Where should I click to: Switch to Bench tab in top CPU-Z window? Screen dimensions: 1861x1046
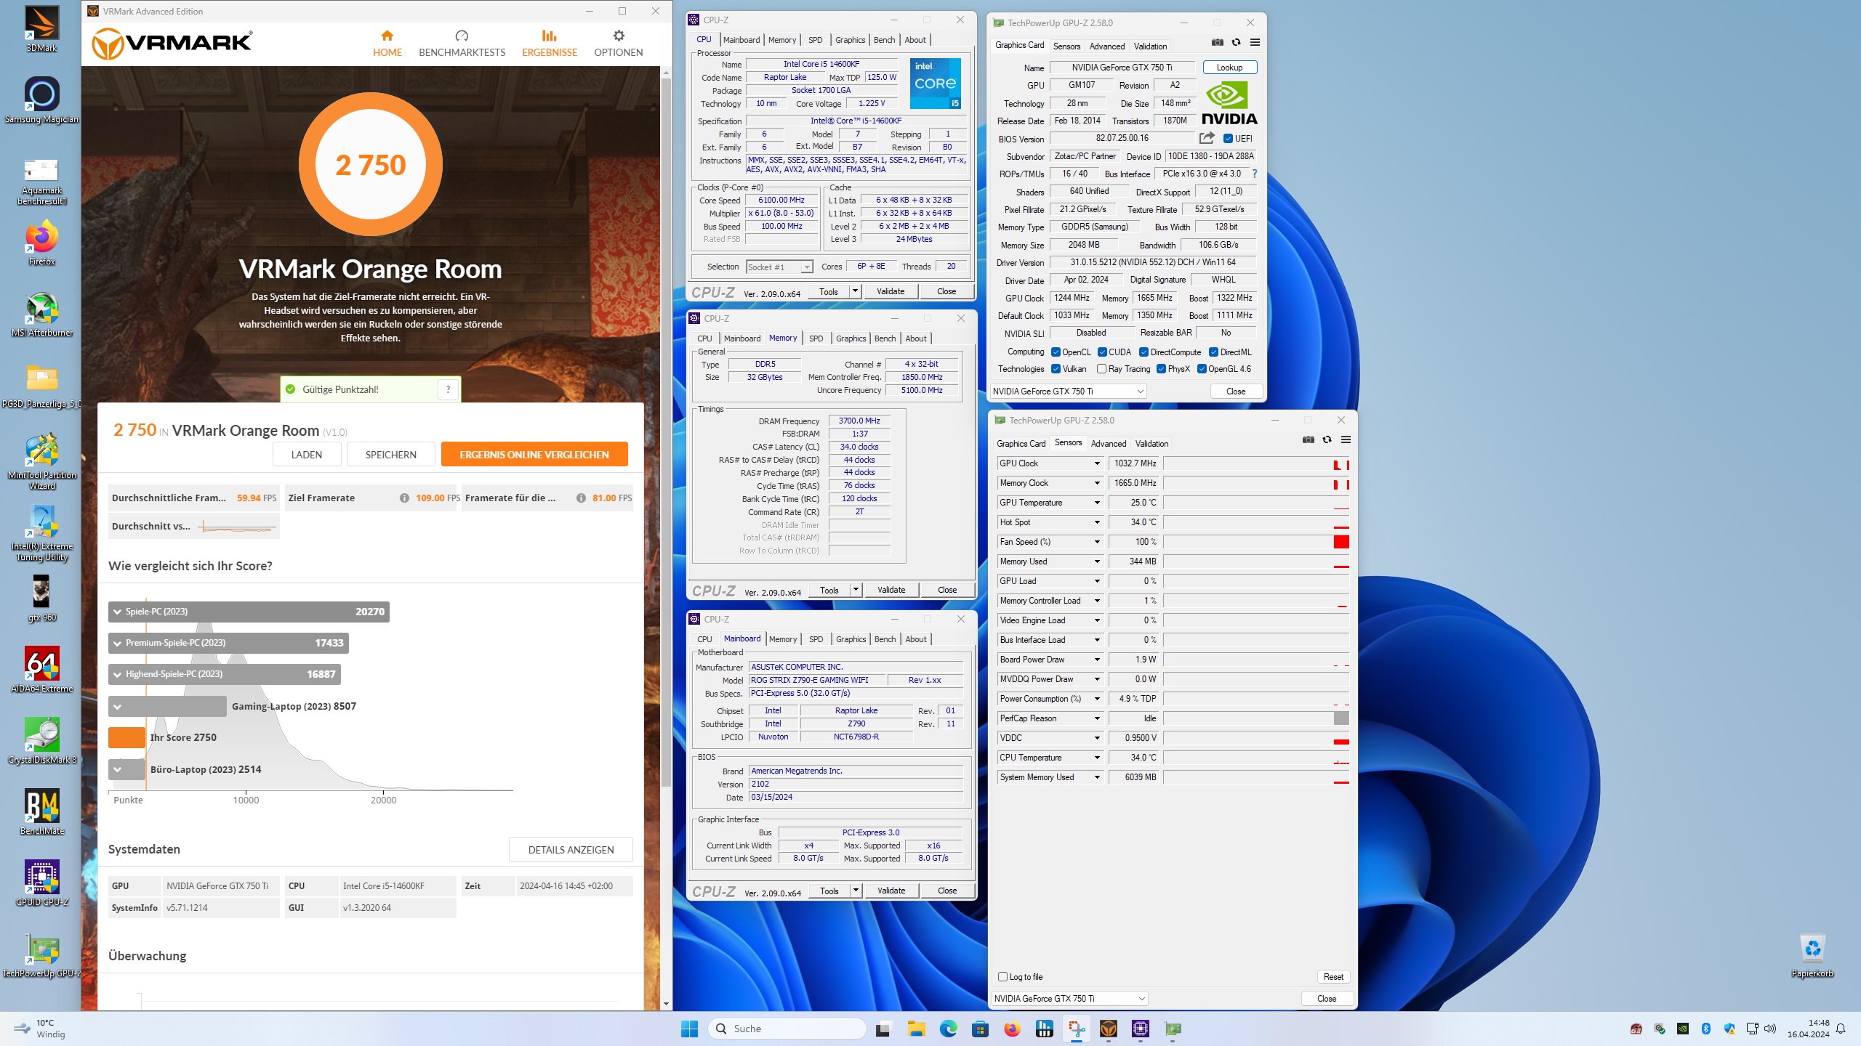(x=884, y=40)
